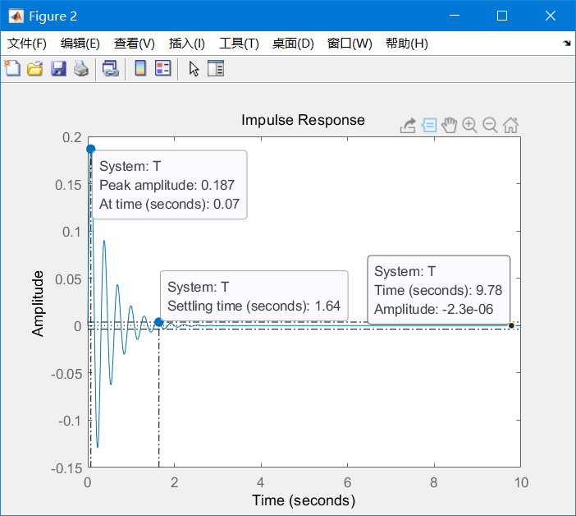Select the pan hand tool on axes
The image size is (576, 516).
450,126
